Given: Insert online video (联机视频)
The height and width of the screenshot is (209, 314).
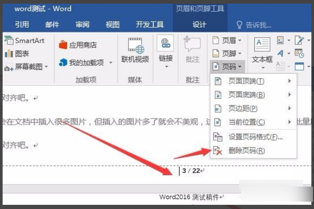Looking at the screenshot, I should point(135,50).
